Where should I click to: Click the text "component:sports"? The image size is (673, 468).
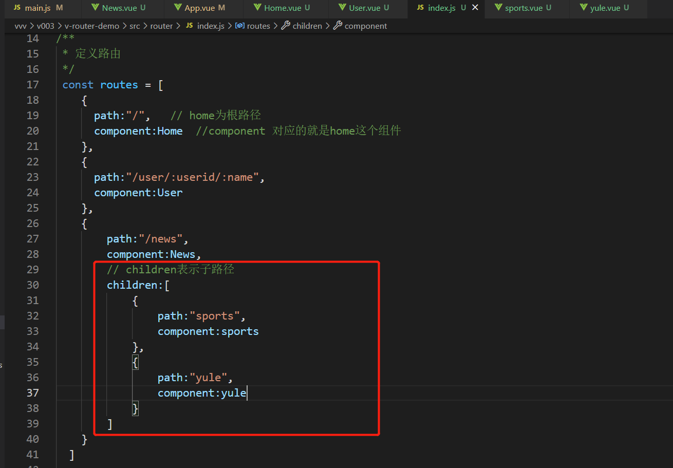click(x=208, y=331)
